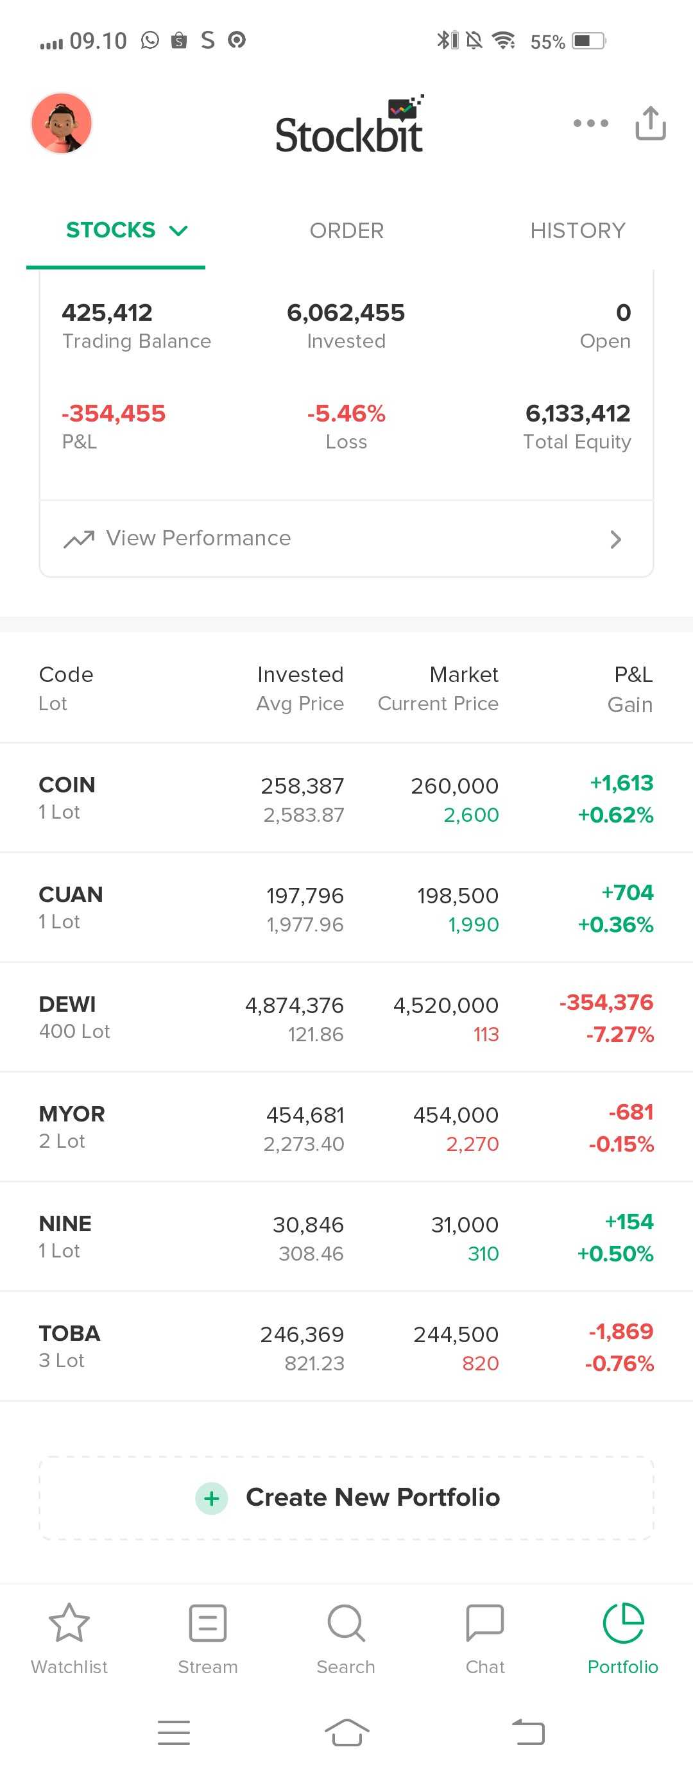This screenshot has height=1772, width=693.
Task: Open the three-dot more options menu
Action: point(590,123)
